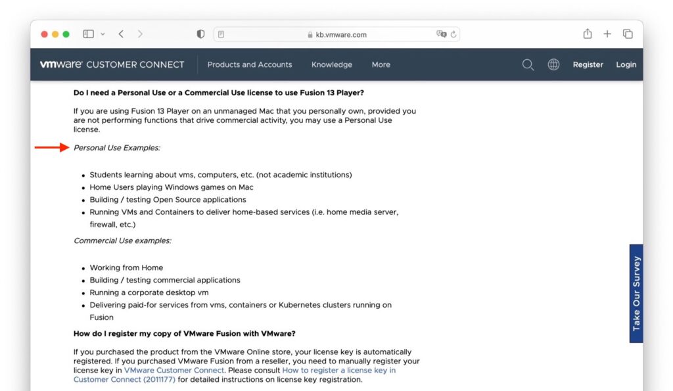Toggle the Safari sidebar icon
673x391 pixels.
(x=89, y=34)
